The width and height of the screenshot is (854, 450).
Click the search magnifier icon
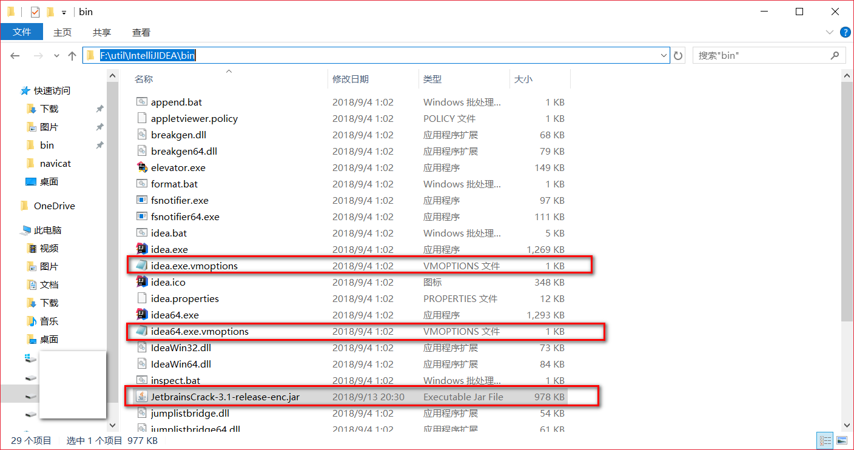pyautogui.click(x=835, y=55)
